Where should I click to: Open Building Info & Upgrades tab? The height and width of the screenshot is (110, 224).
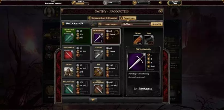[x=103, y=18]
